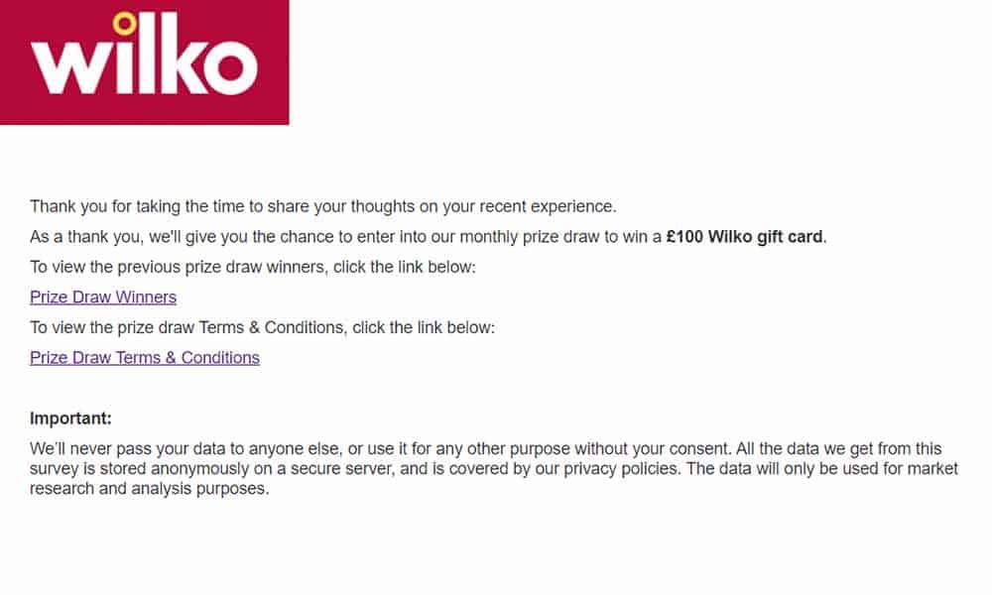Open the Prize Draw Winners link
Screen dimensions: 992x595
point(103,297)
